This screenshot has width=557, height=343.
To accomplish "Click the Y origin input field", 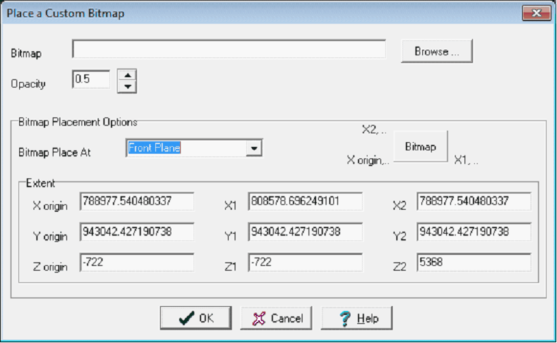I will tap(137, 232).
